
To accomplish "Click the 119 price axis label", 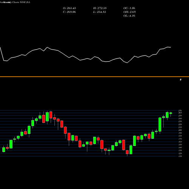I will point(180,156).
